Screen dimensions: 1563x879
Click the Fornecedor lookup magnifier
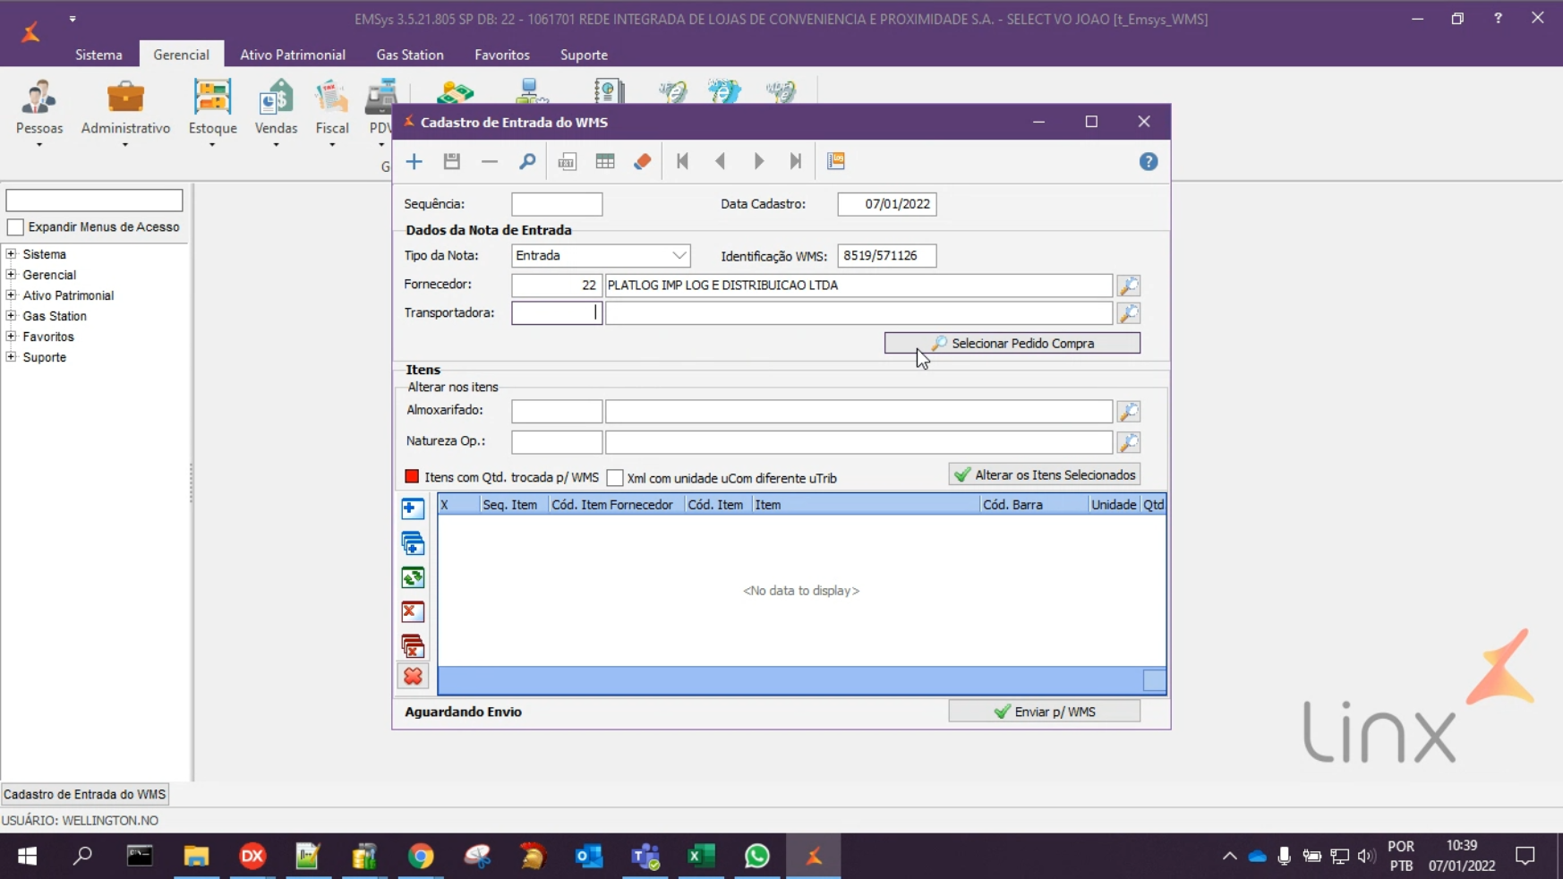(1129, 286)
